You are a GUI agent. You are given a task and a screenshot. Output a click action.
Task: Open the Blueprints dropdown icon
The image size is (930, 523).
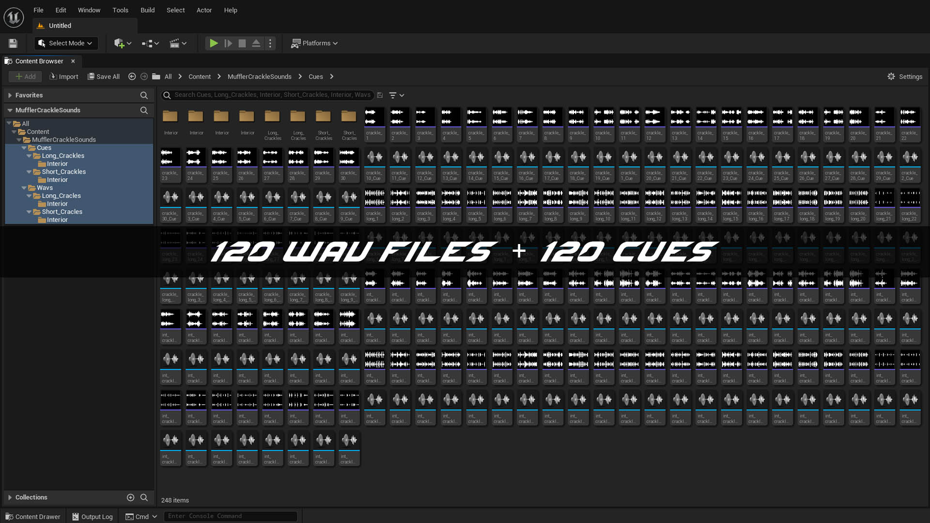tap(150, 44)
